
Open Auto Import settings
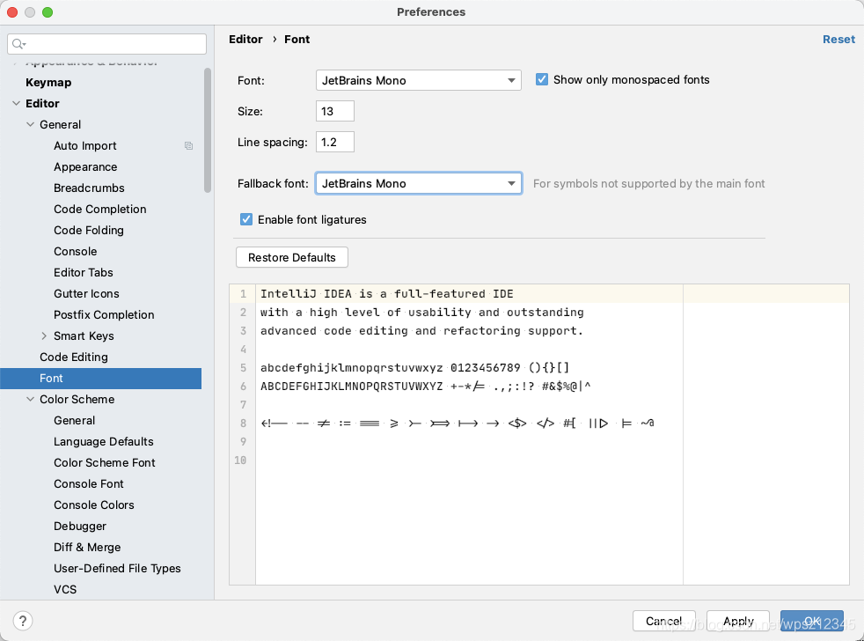(x=84, y=145)
